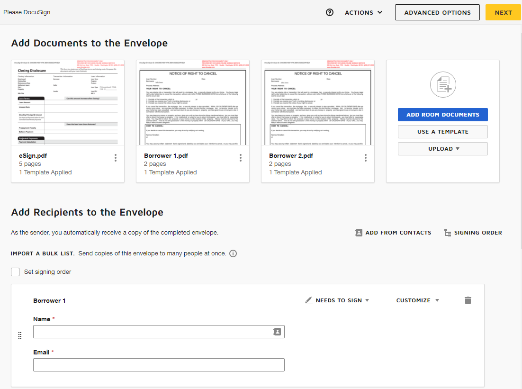Expand the Customize dropdown
Viewport: 522px width, 389px height.
[x=417, y=300]
